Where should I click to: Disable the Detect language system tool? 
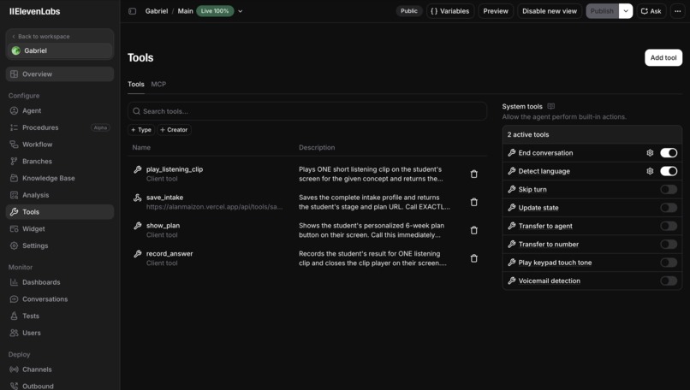tap(669, 171)
